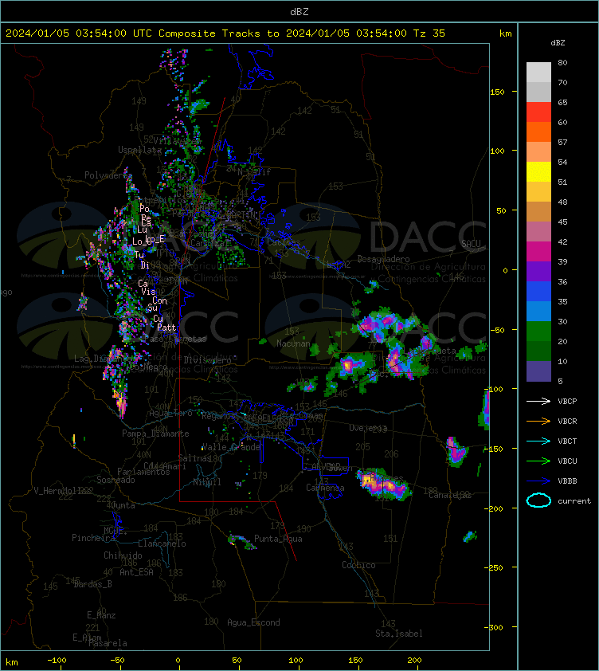The width and height of the screenshot is (599, 671).
Task: Click the Pampa_Diamante location label
Action: point(156,434)
